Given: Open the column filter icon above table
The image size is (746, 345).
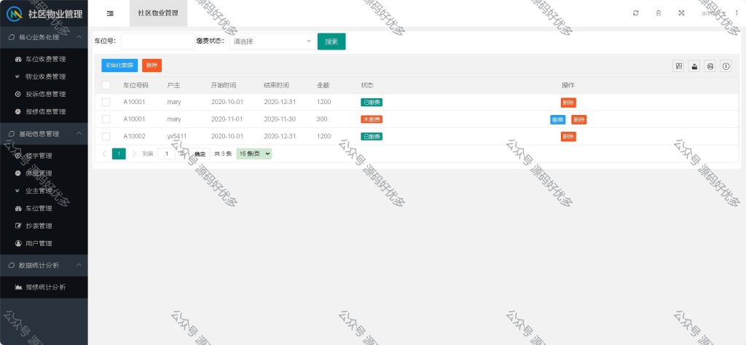Looking at the screenshot, I should point(679,66).
